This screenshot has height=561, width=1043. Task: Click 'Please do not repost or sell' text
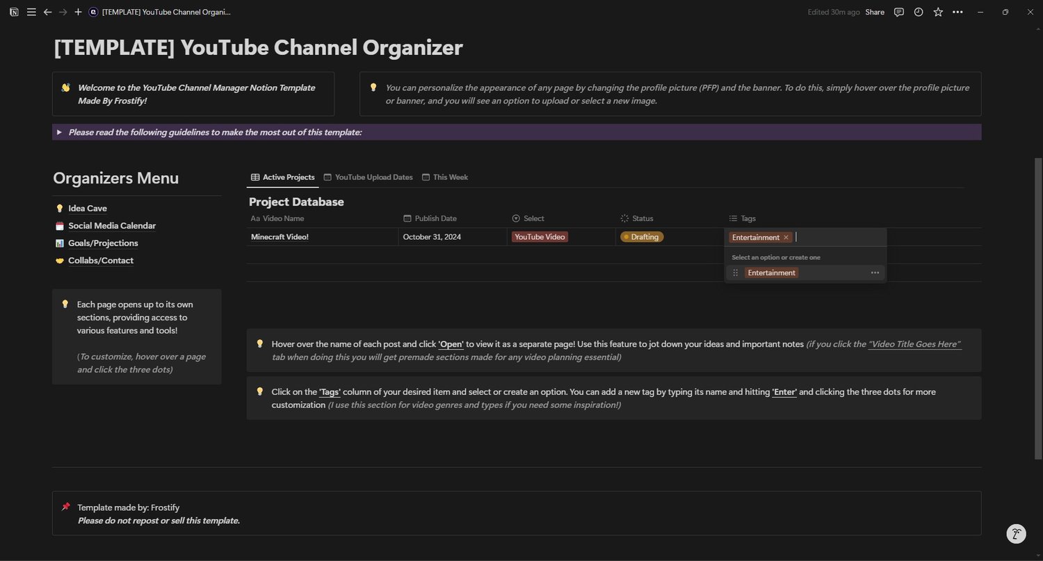pyautogui.click(x=159, y=521)
